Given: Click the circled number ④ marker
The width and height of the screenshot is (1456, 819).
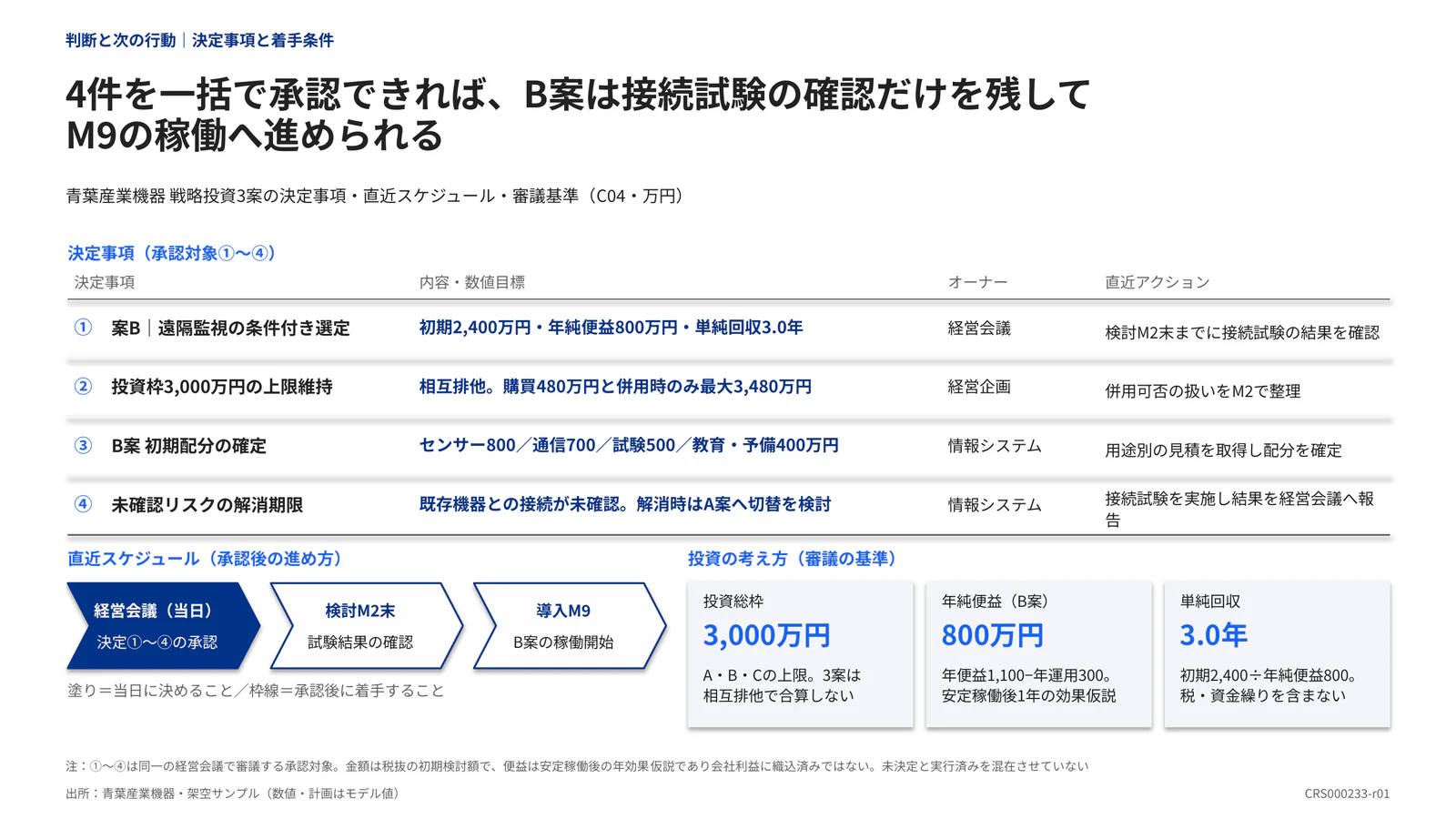Looking at the screenshot, I should point(83,504).
